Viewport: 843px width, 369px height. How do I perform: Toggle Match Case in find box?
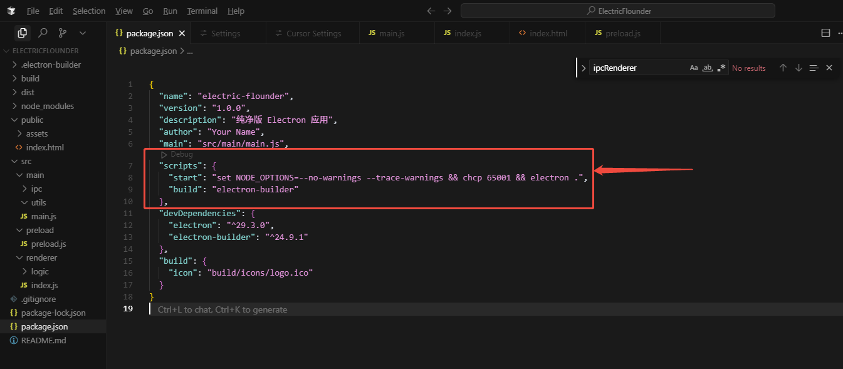(694, 68)
